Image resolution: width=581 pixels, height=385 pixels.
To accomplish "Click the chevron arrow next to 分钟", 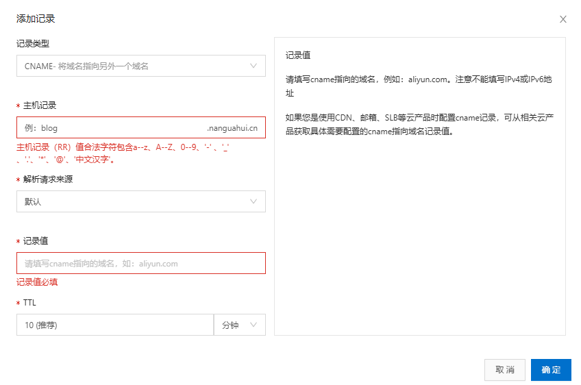I will pos(254,325).
